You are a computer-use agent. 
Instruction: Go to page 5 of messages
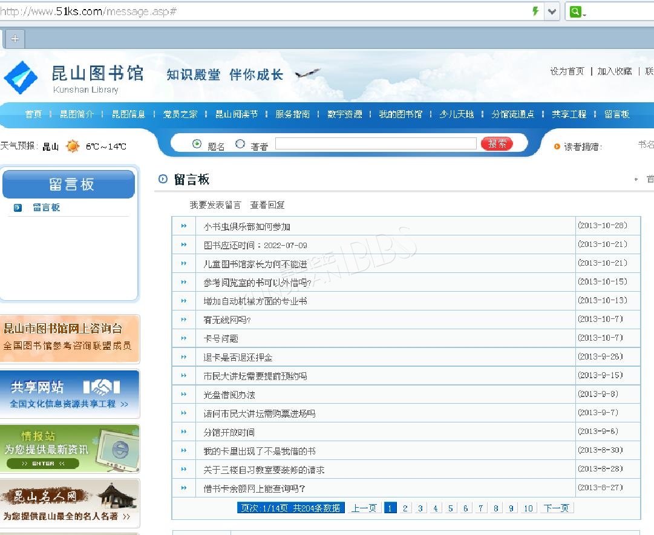tap(451, 508)
